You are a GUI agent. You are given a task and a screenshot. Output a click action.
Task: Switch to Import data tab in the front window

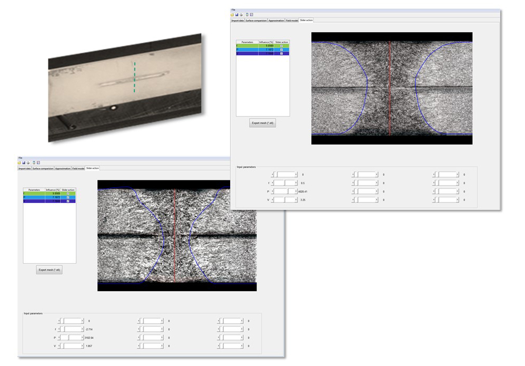click(x=237, y=21)
